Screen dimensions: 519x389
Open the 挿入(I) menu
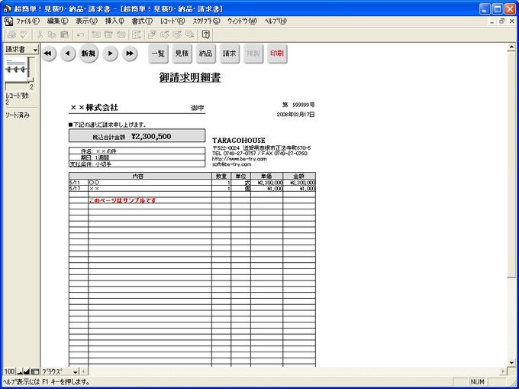pos(114,21)
